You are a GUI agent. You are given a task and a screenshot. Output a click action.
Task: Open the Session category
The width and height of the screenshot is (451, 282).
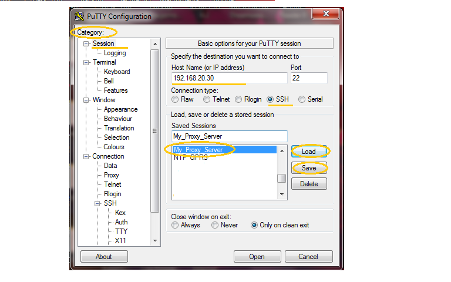pos(103,43)
